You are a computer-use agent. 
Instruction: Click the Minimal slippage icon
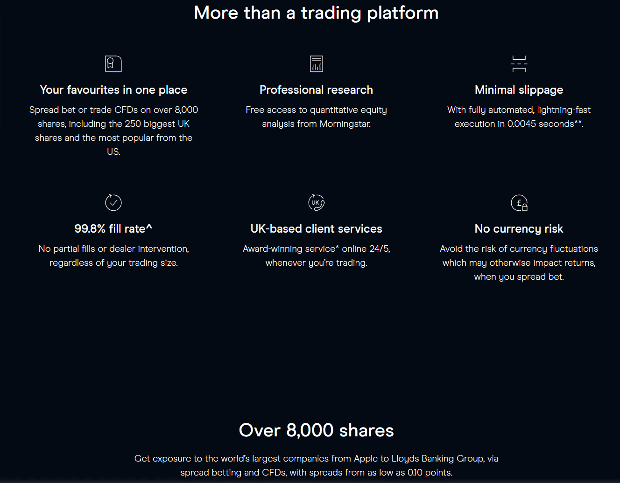519,64
